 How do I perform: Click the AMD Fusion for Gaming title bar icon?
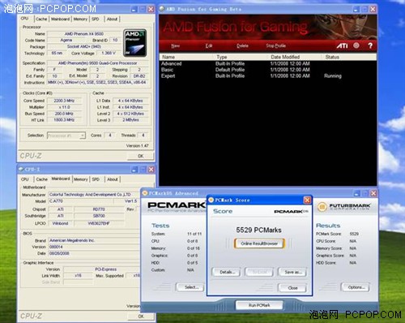pos(162,9)
